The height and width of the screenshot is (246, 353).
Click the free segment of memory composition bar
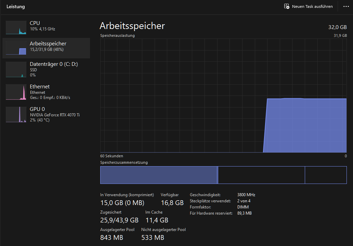326,175
